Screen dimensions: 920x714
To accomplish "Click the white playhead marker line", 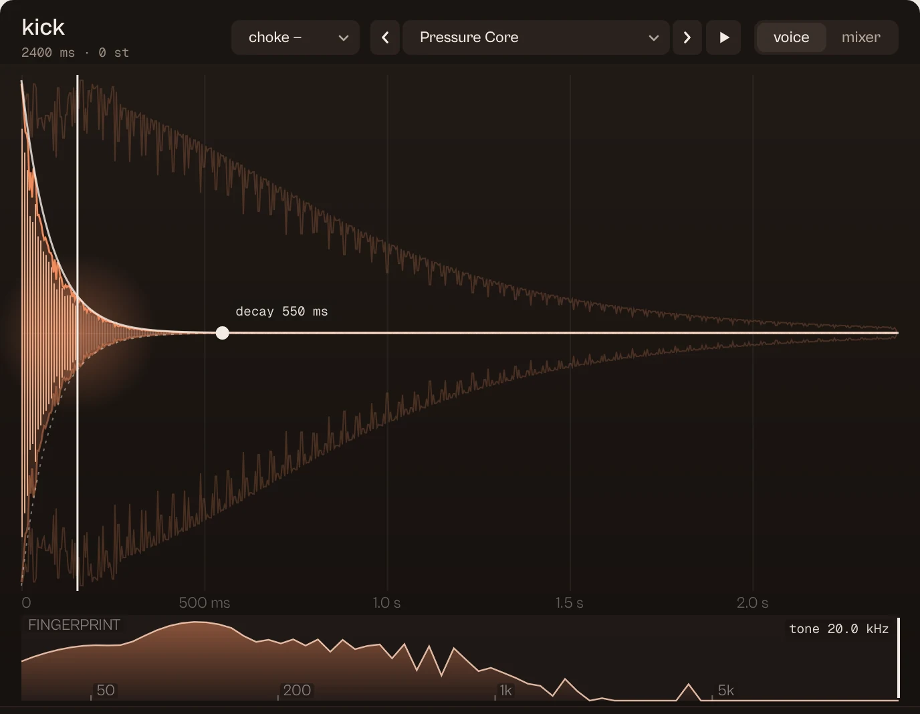I will point(78,332).
